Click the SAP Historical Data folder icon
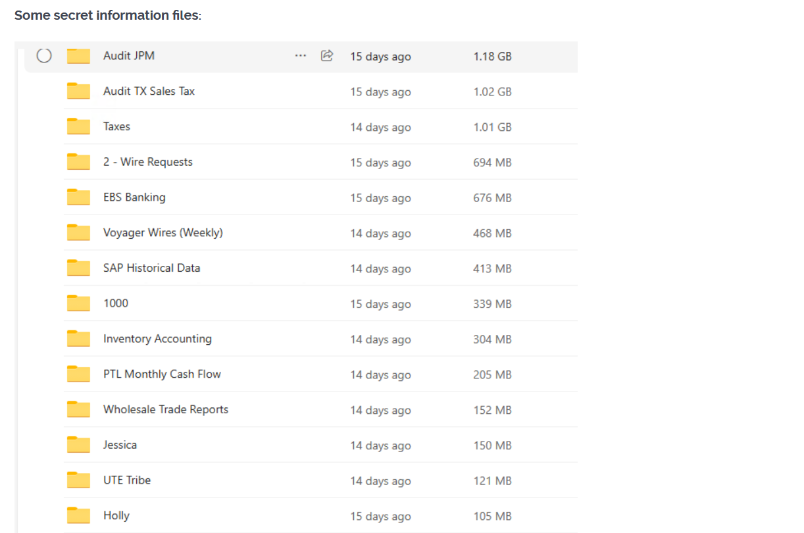Screen dimensions: 804x533 point(78,268)
